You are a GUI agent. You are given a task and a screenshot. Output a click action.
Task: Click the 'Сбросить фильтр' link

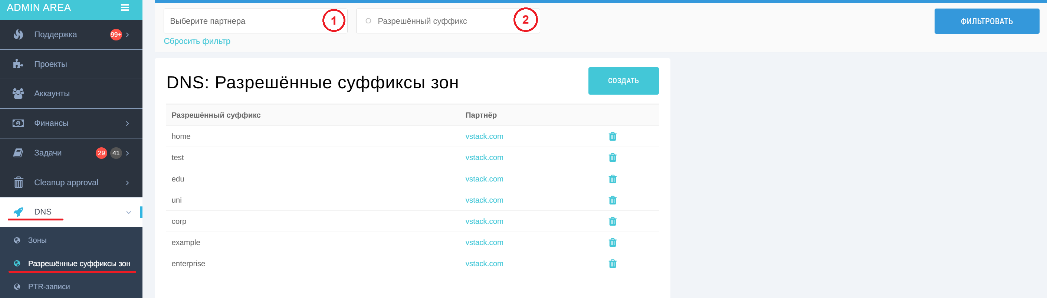click(x=197, y=41)
